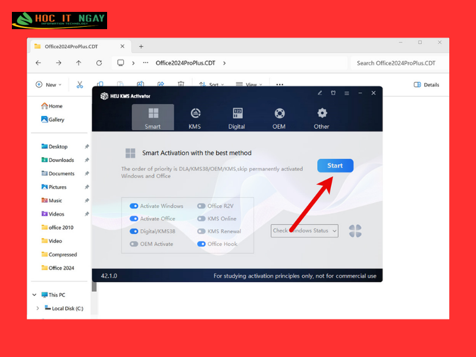The height and width of the screenshot is (357, 476).
Task: Click the Search Office2024ProPlus.CDT field
Action: point(399,63)
